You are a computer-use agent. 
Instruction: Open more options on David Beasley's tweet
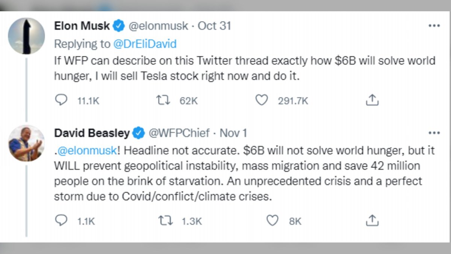(434, 133)
